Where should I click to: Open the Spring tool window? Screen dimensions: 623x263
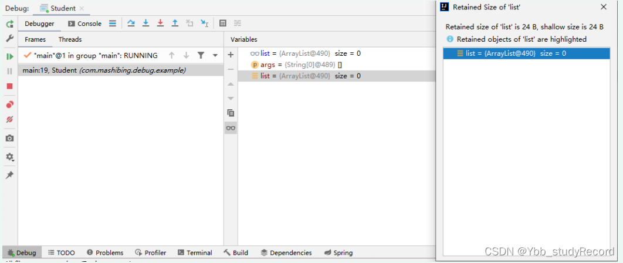[338, 252]
